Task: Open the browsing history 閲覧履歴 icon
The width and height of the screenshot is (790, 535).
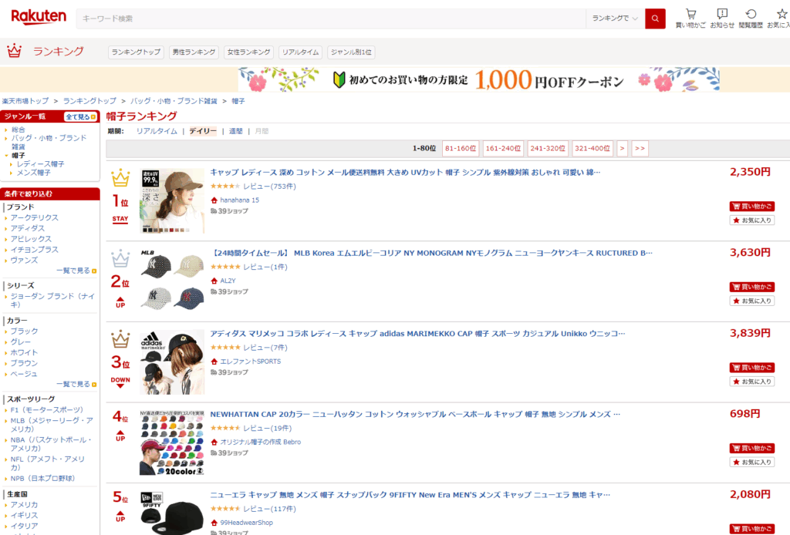Action: [x=751, y=19]
